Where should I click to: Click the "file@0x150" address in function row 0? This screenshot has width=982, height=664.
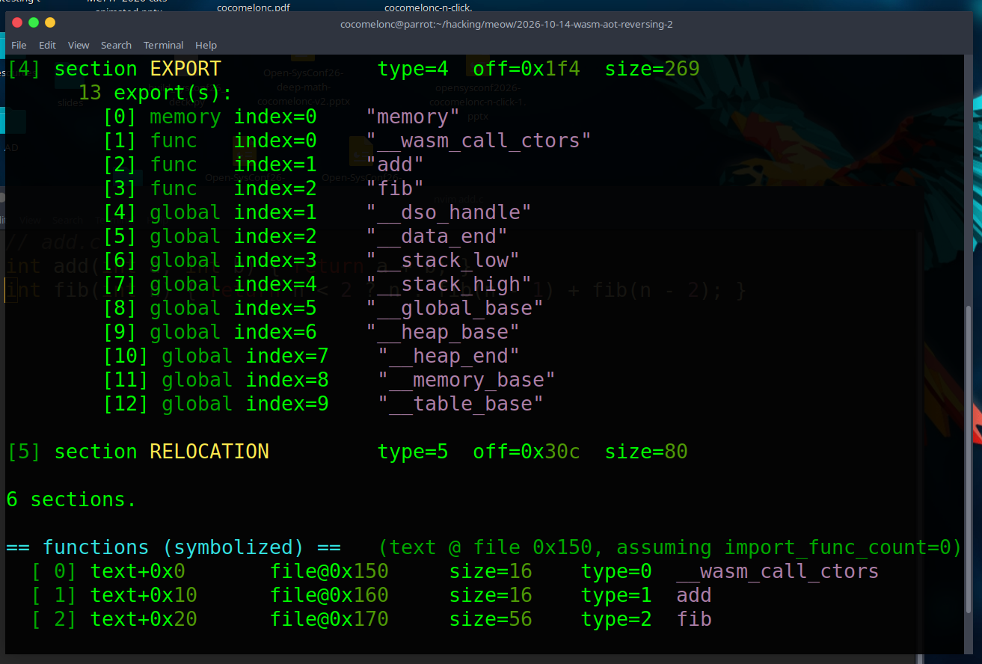point(329,571)
